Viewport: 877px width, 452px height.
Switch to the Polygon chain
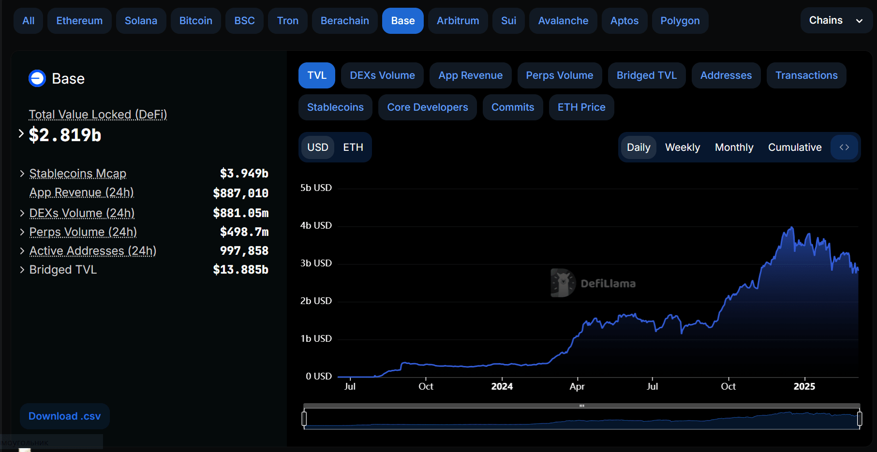click(680, 21)
